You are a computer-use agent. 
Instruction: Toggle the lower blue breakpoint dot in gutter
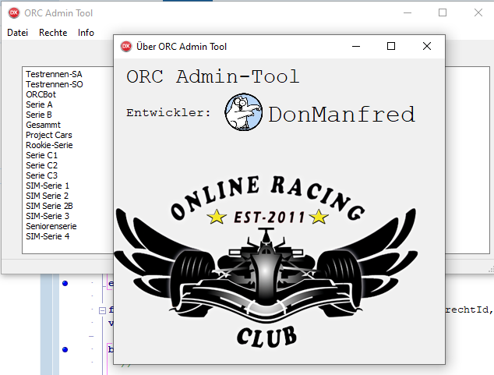point(65,348)
